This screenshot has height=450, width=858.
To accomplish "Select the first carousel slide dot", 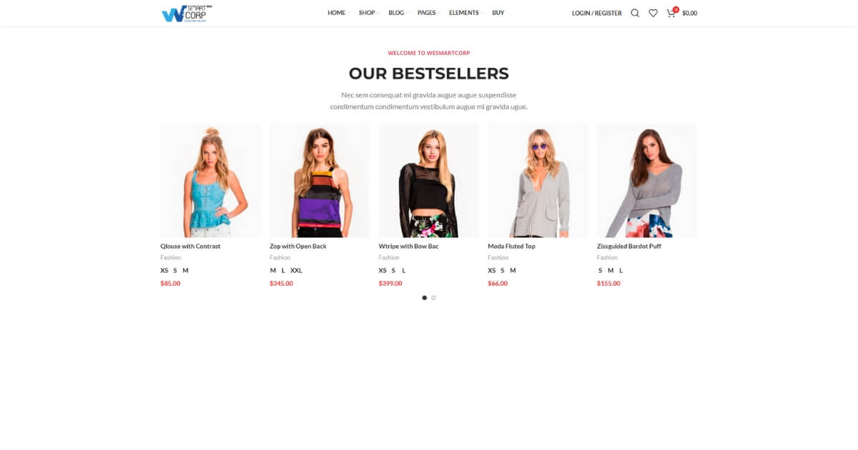I will pyautogui.click(x=425, y=298).
